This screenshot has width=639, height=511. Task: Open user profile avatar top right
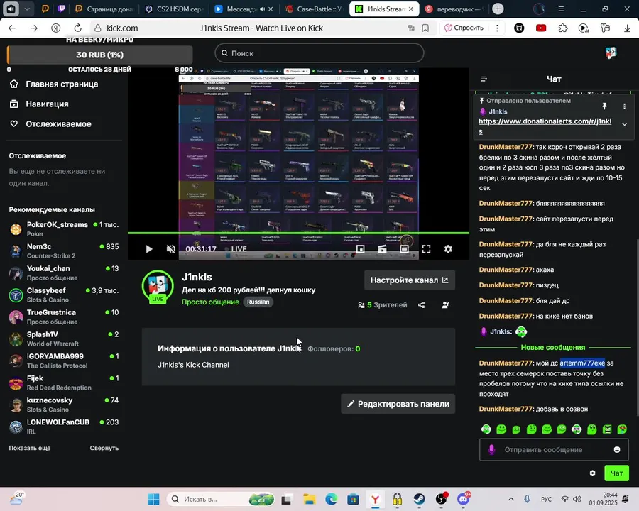pos(611,53)
